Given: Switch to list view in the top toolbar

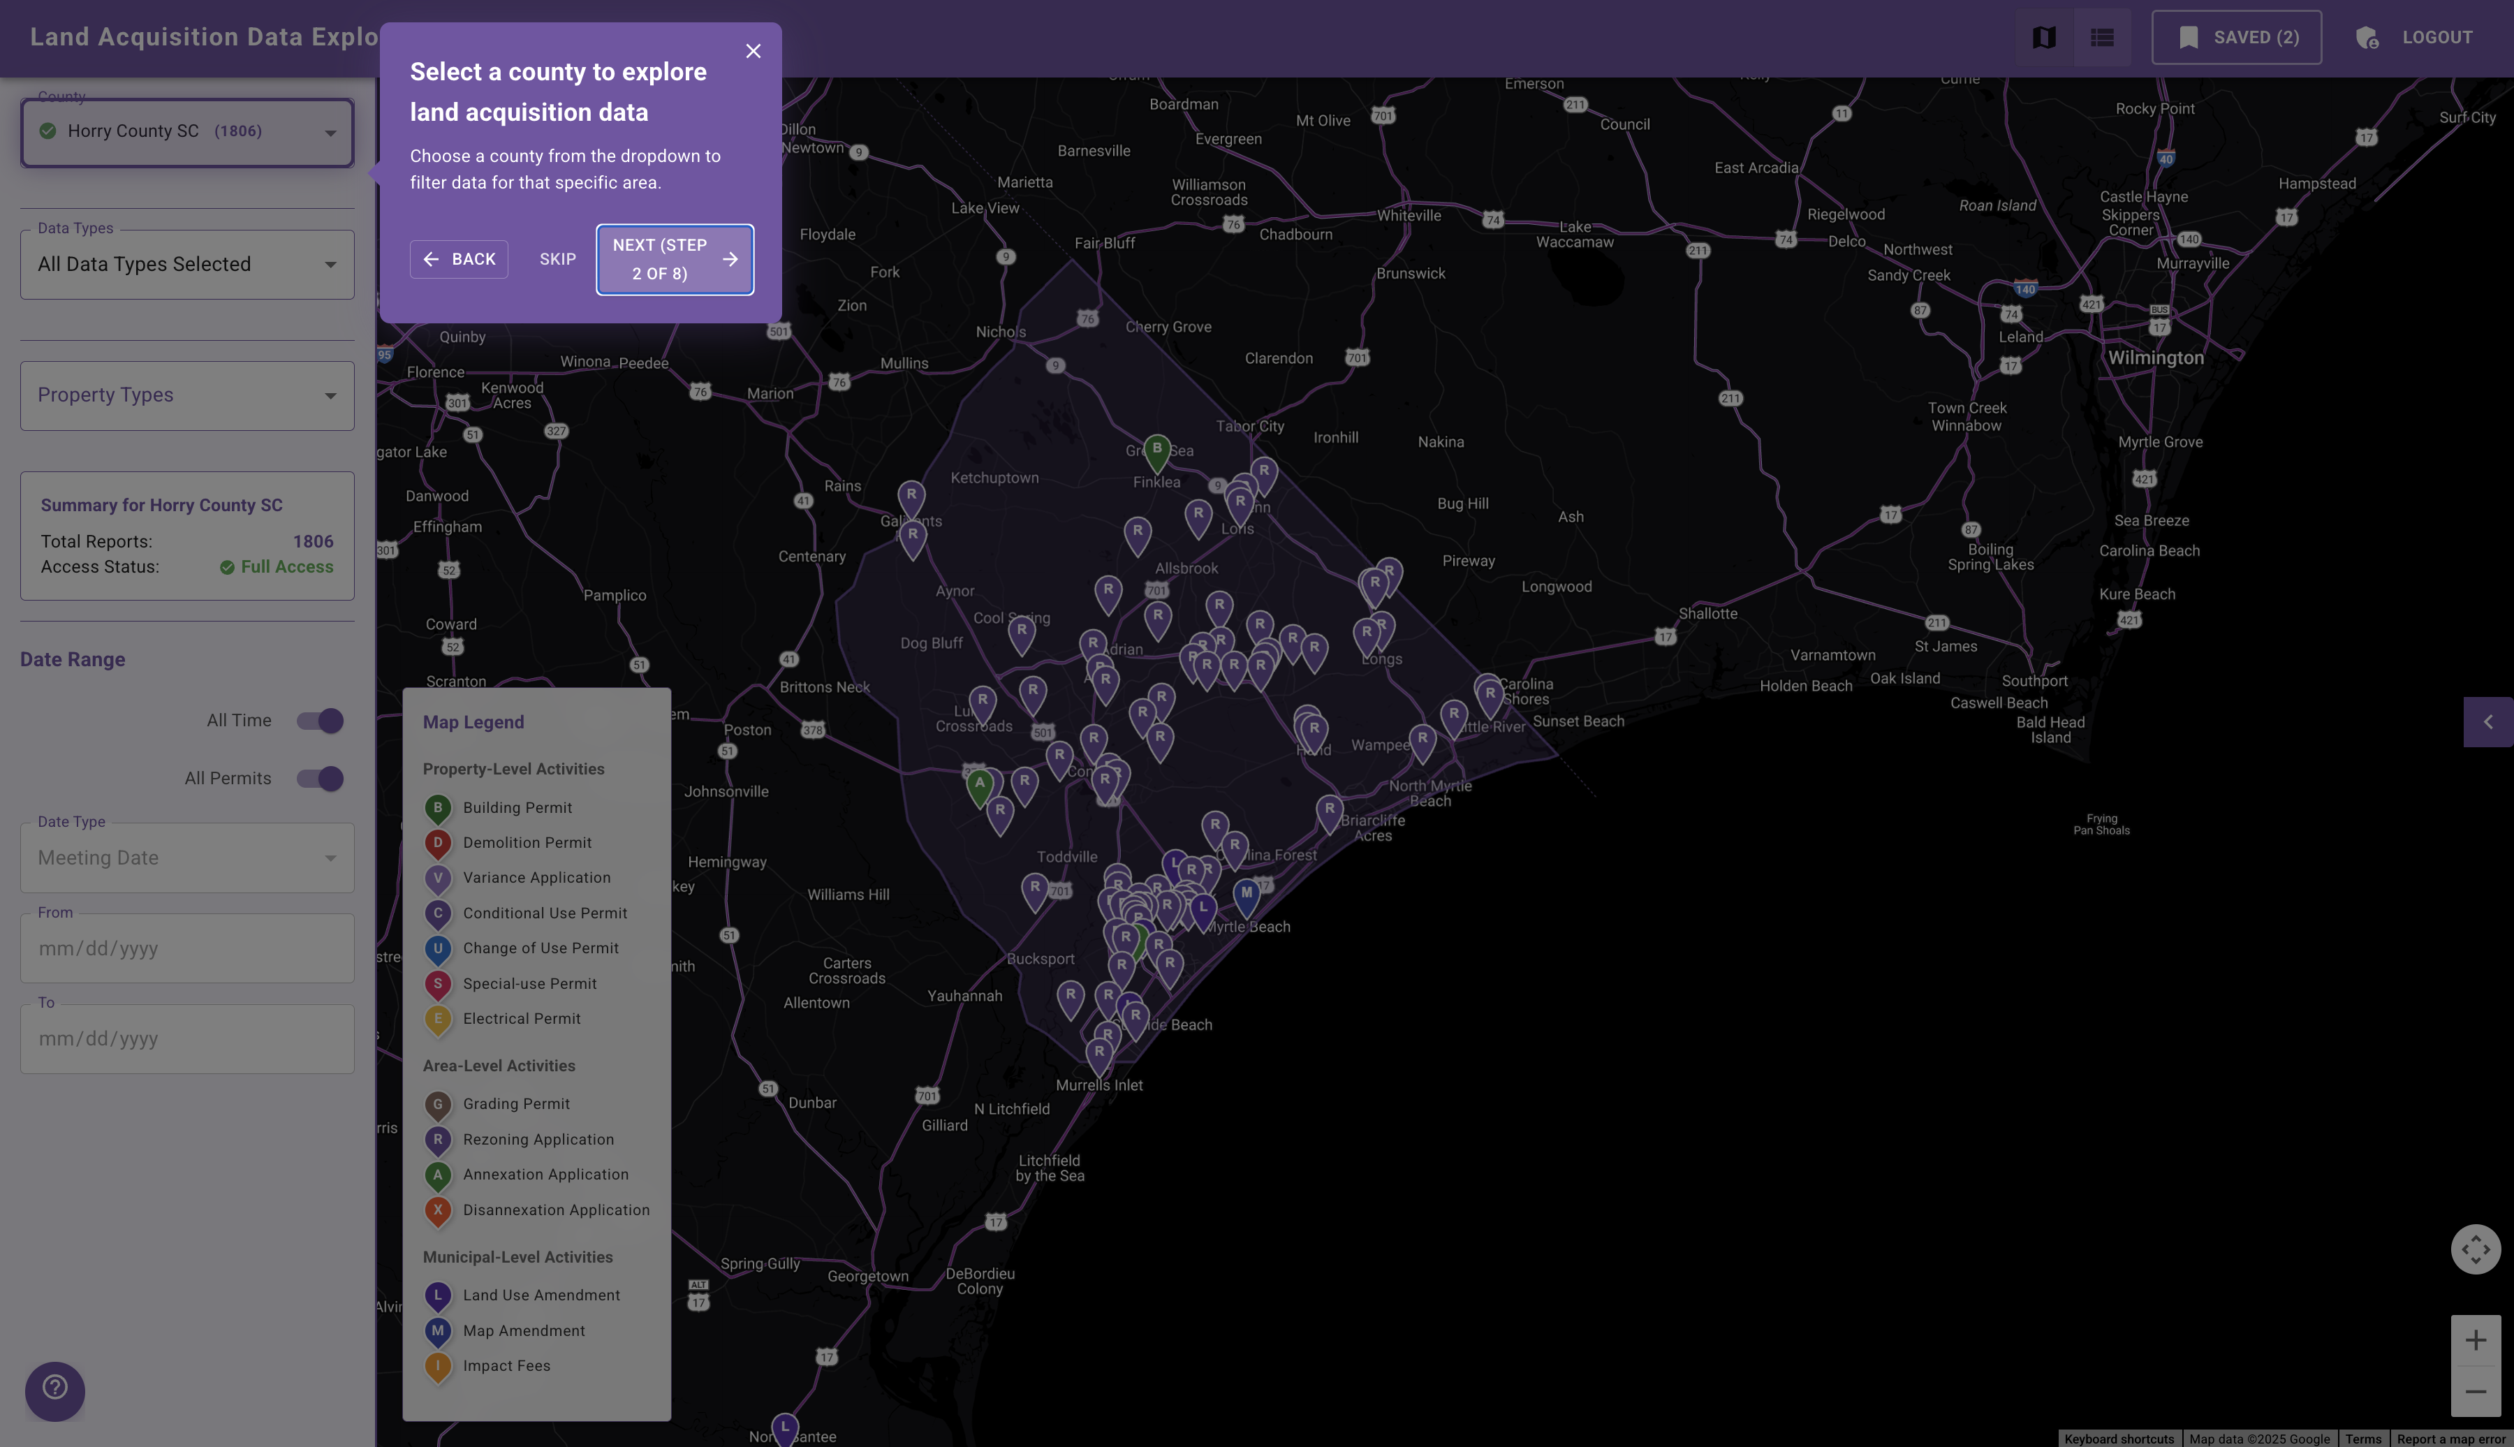Looking at the screenshot, I should 2101,37.
